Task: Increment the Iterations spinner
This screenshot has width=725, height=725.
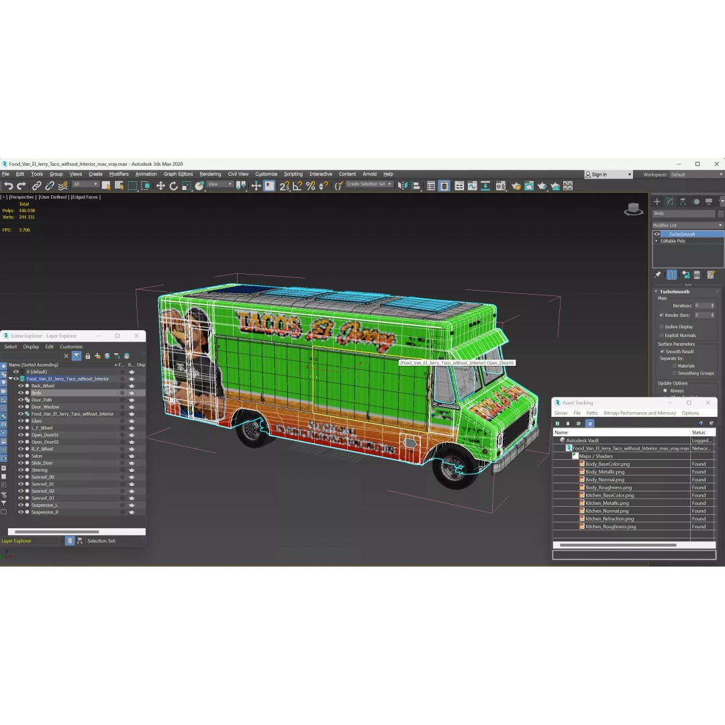Action: (x=712, y=304)
